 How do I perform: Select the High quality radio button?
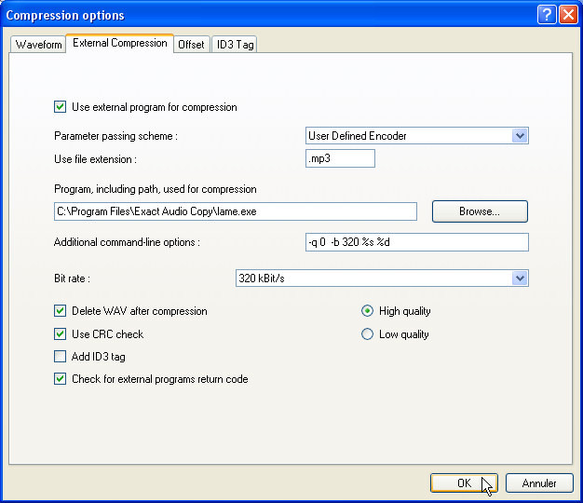coord(367,311)
